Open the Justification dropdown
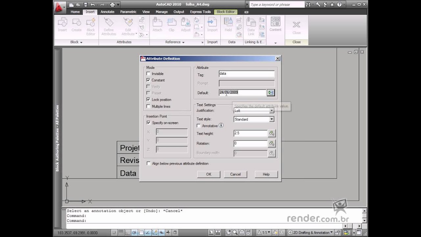 click(x=272, y=111)
